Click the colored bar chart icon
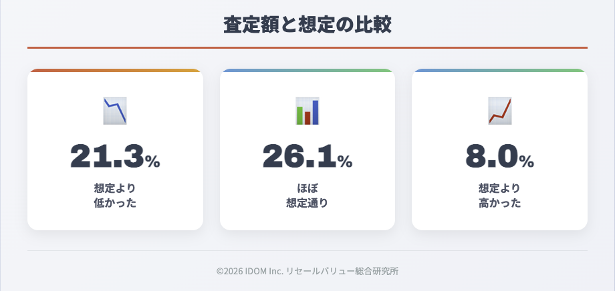 [307, 111]
